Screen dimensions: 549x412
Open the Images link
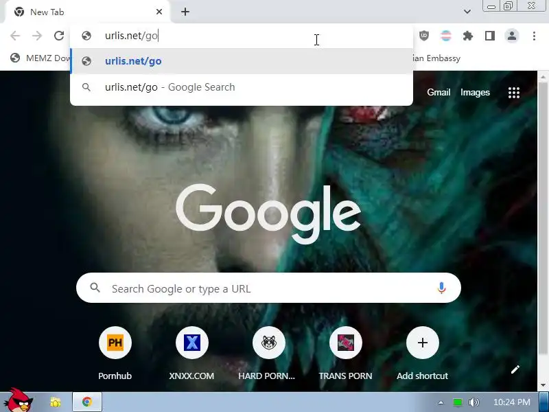click(x=475, y=92)
